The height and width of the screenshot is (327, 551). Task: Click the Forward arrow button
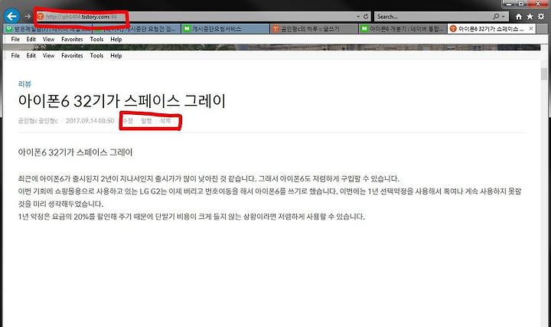[28, 16]
